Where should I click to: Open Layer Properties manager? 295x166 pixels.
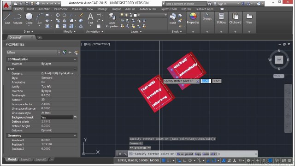[x=112, y=20]
